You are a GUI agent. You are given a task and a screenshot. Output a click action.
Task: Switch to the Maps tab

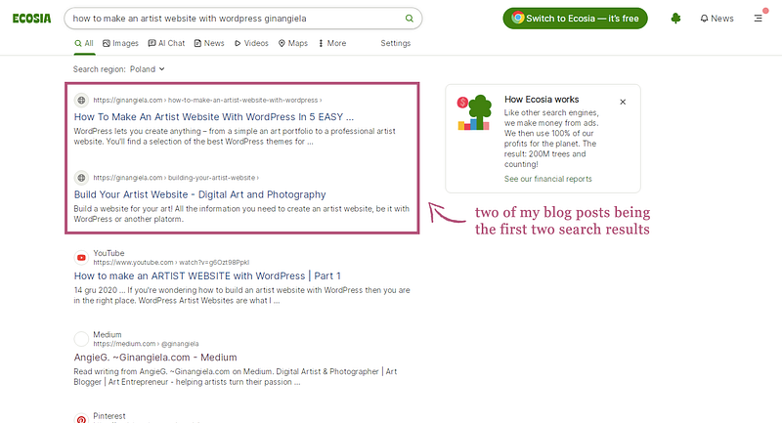292,43
